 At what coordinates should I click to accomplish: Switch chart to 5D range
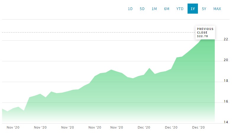(x=142, y=9)
